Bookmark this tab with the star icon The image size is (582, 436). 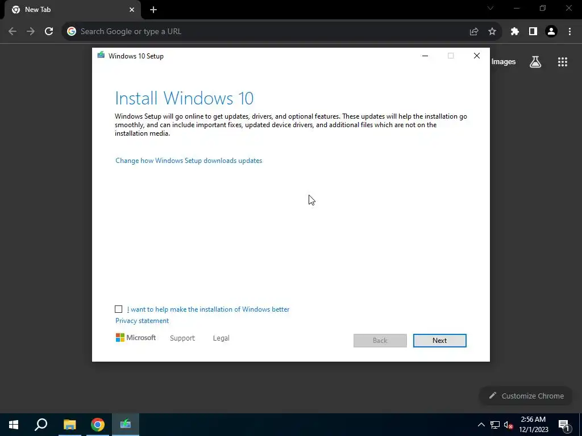coord(492,32)
